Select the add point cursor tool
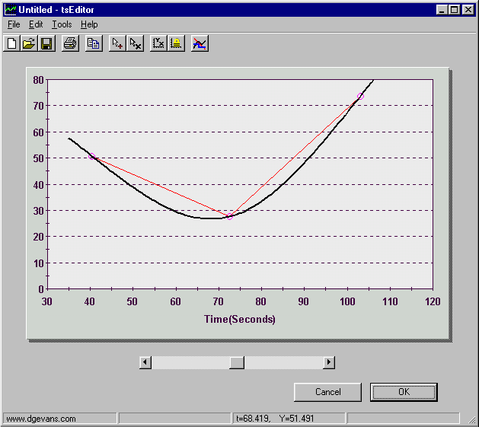479x427 pixels. click(117, 43)
